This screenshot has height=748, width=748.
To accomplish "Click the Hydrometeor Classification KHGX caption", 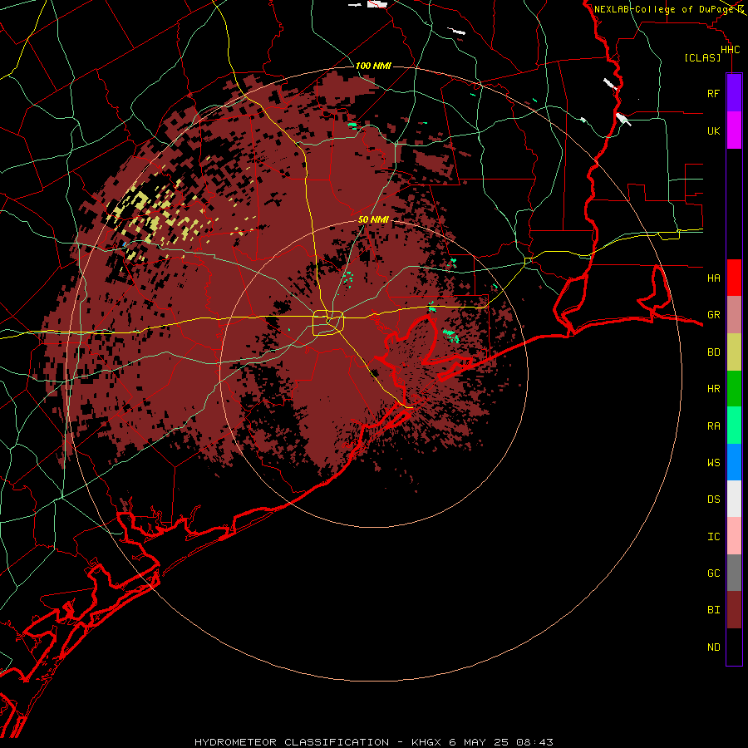I will [373, 742].
